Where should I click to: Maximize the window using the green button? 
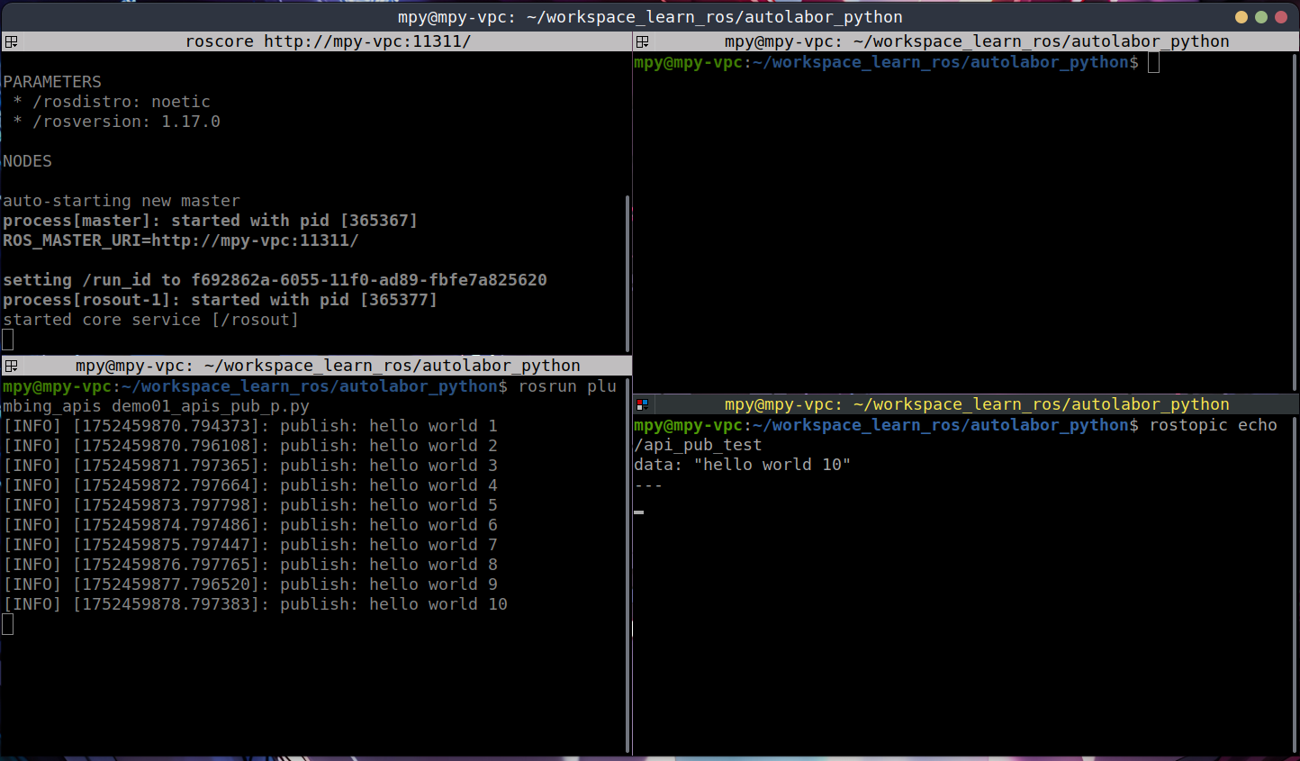tap(1260, 17)
